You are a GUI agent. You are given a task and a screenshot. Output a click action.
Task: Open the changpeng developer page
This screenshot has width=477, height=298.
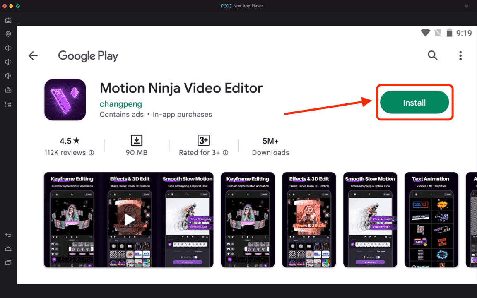pyautogui.click(x=121, y=104)
